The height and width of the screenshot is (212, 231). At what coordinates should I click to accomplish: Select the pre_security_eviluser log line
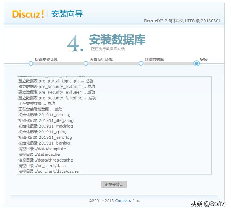(57, 92)
